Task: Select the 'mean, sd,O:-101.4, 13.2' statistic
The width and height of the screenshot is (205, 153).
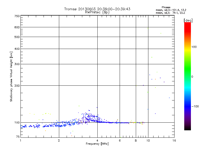Action: [x=171, y=10]
